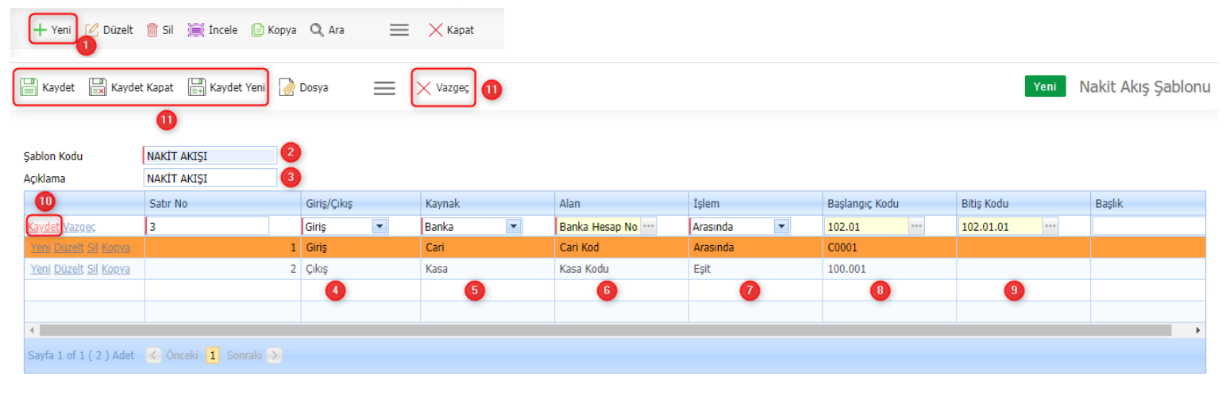Click Açıklama input field
Viewport: 1222px width, 395px height.
pos(210,178)
